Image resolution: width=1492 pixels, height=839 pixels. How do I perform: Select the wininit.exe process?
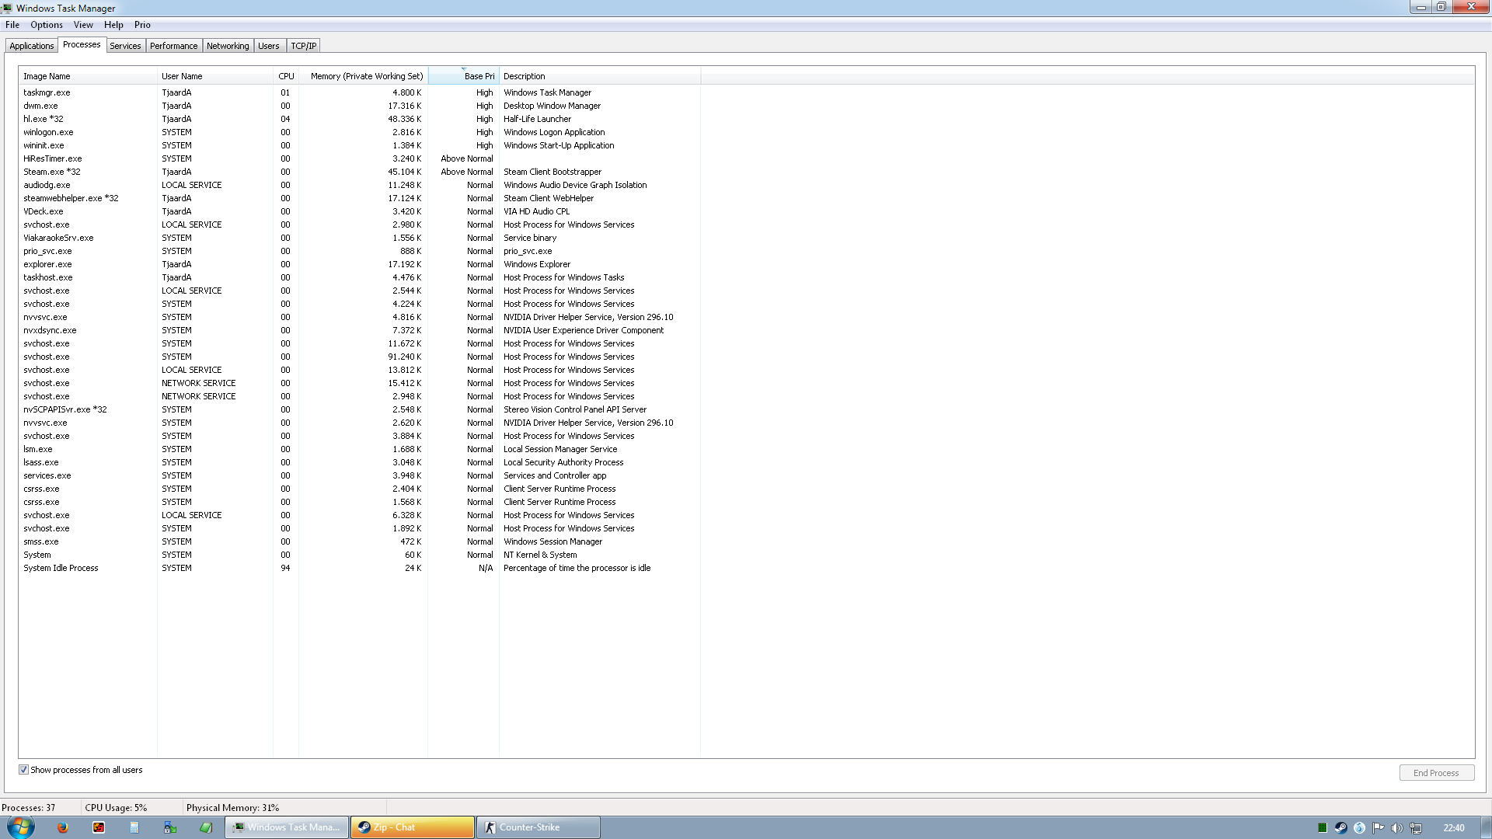click(359, 145)
